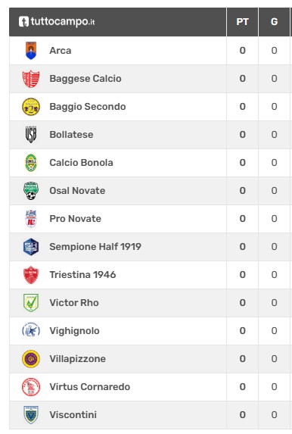
Task: Select the Baggio Secondo team name
Action: [88, 107]
